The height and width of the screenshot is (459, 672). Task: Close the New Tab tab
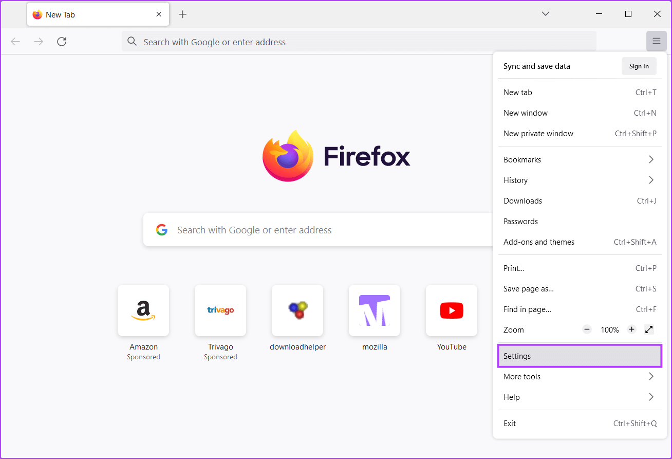tap(159, 14)
